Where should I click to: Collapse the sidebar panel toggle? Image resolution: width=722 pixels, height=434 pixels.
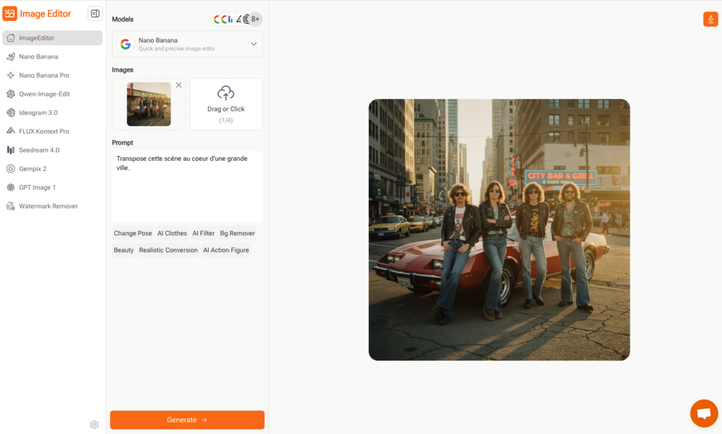tap(95, 13)
